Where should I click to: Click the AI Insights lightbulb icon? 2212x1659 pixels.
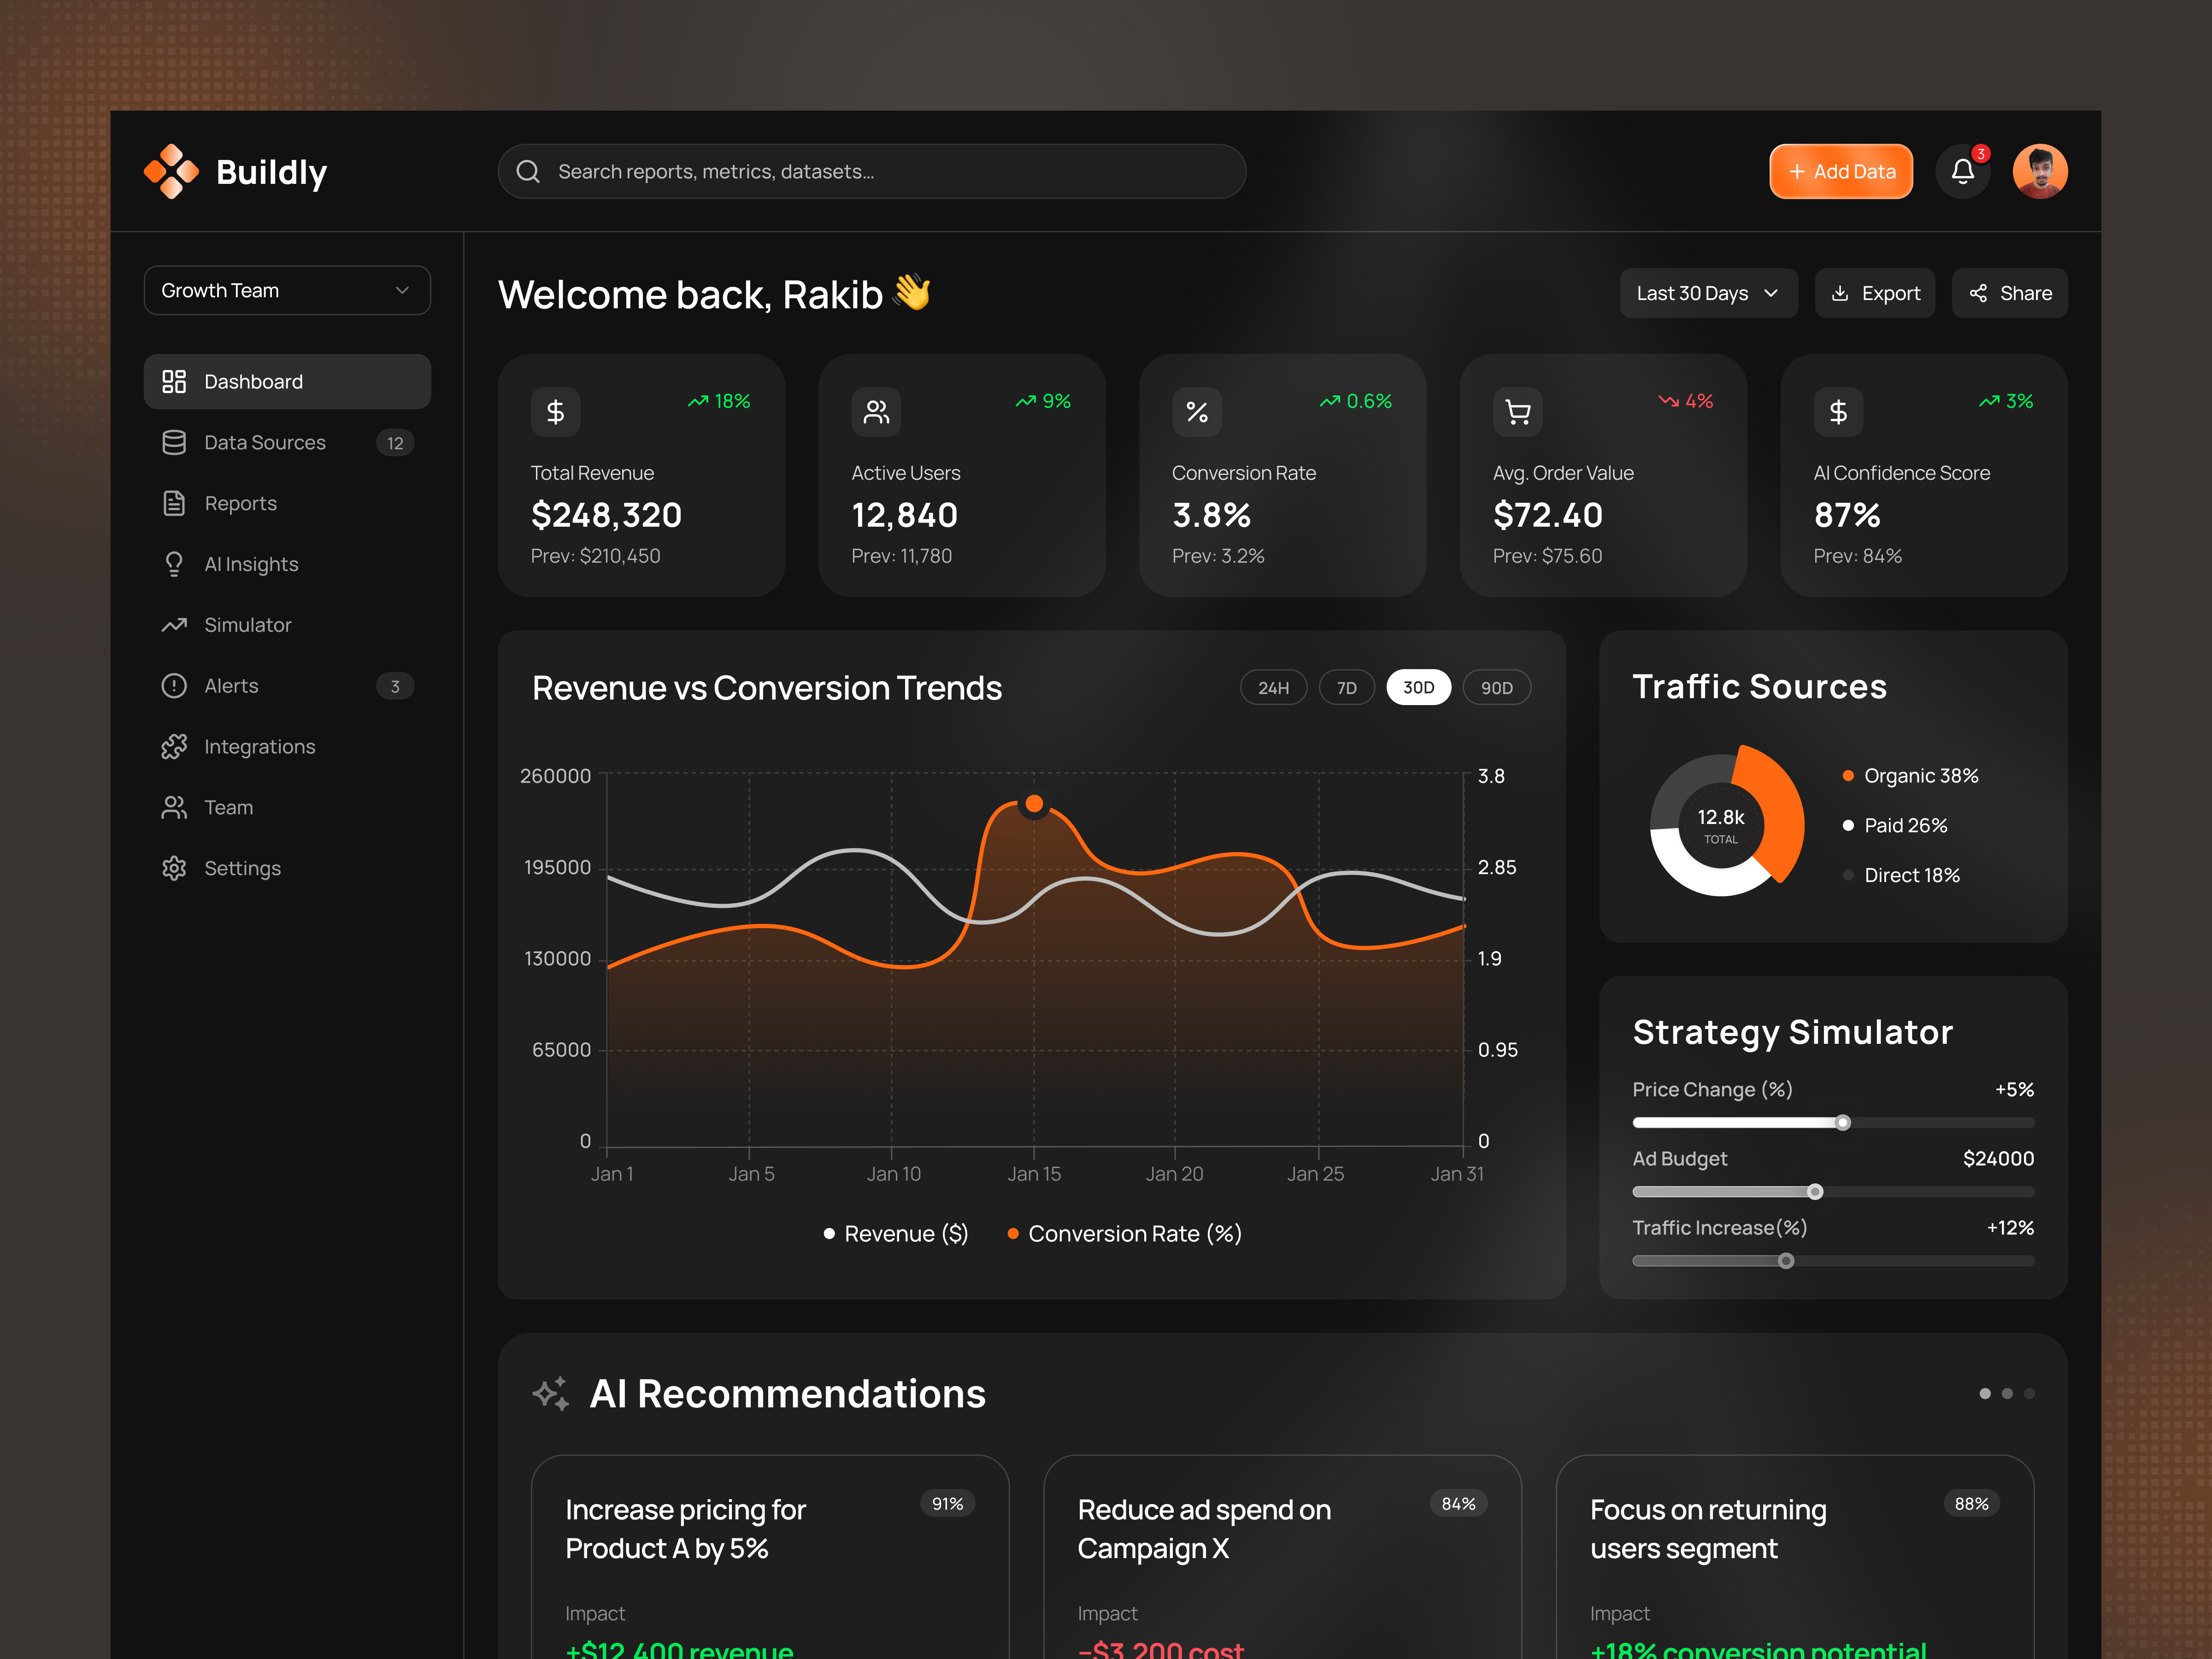pos(174,564)
